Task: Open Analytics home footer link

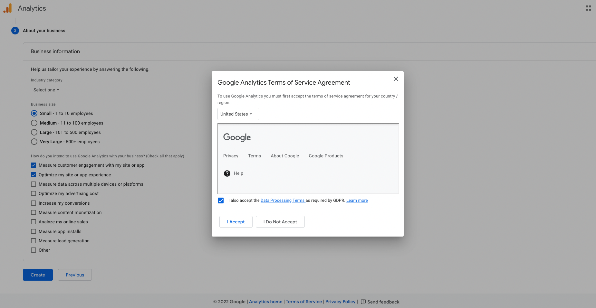Action: click(265, 302)
